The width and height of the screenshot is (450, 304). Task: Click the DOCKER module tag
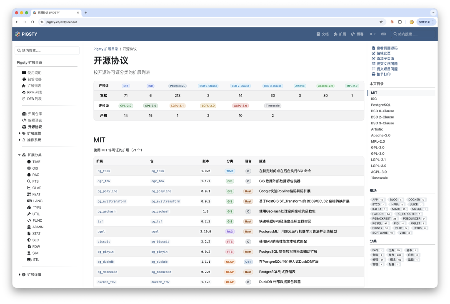pyautogui.click(x=416, y=200)
